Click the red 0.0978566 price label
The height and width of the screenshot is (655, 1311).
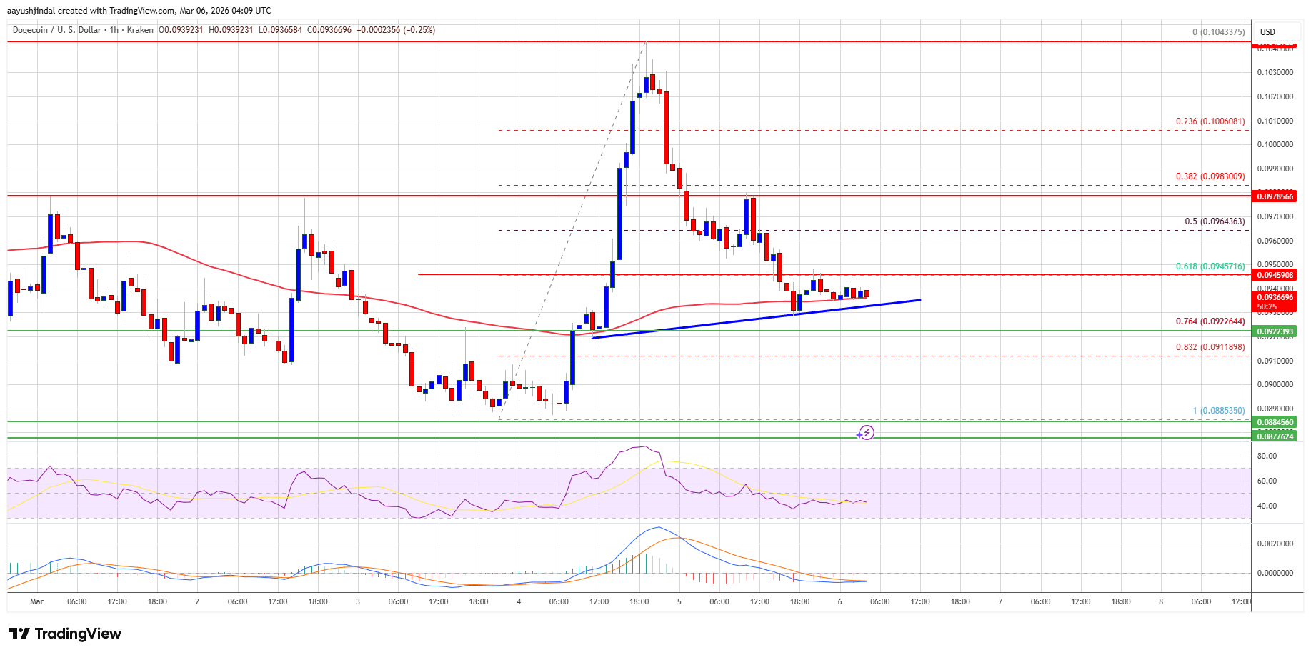tap(1275, 196)
